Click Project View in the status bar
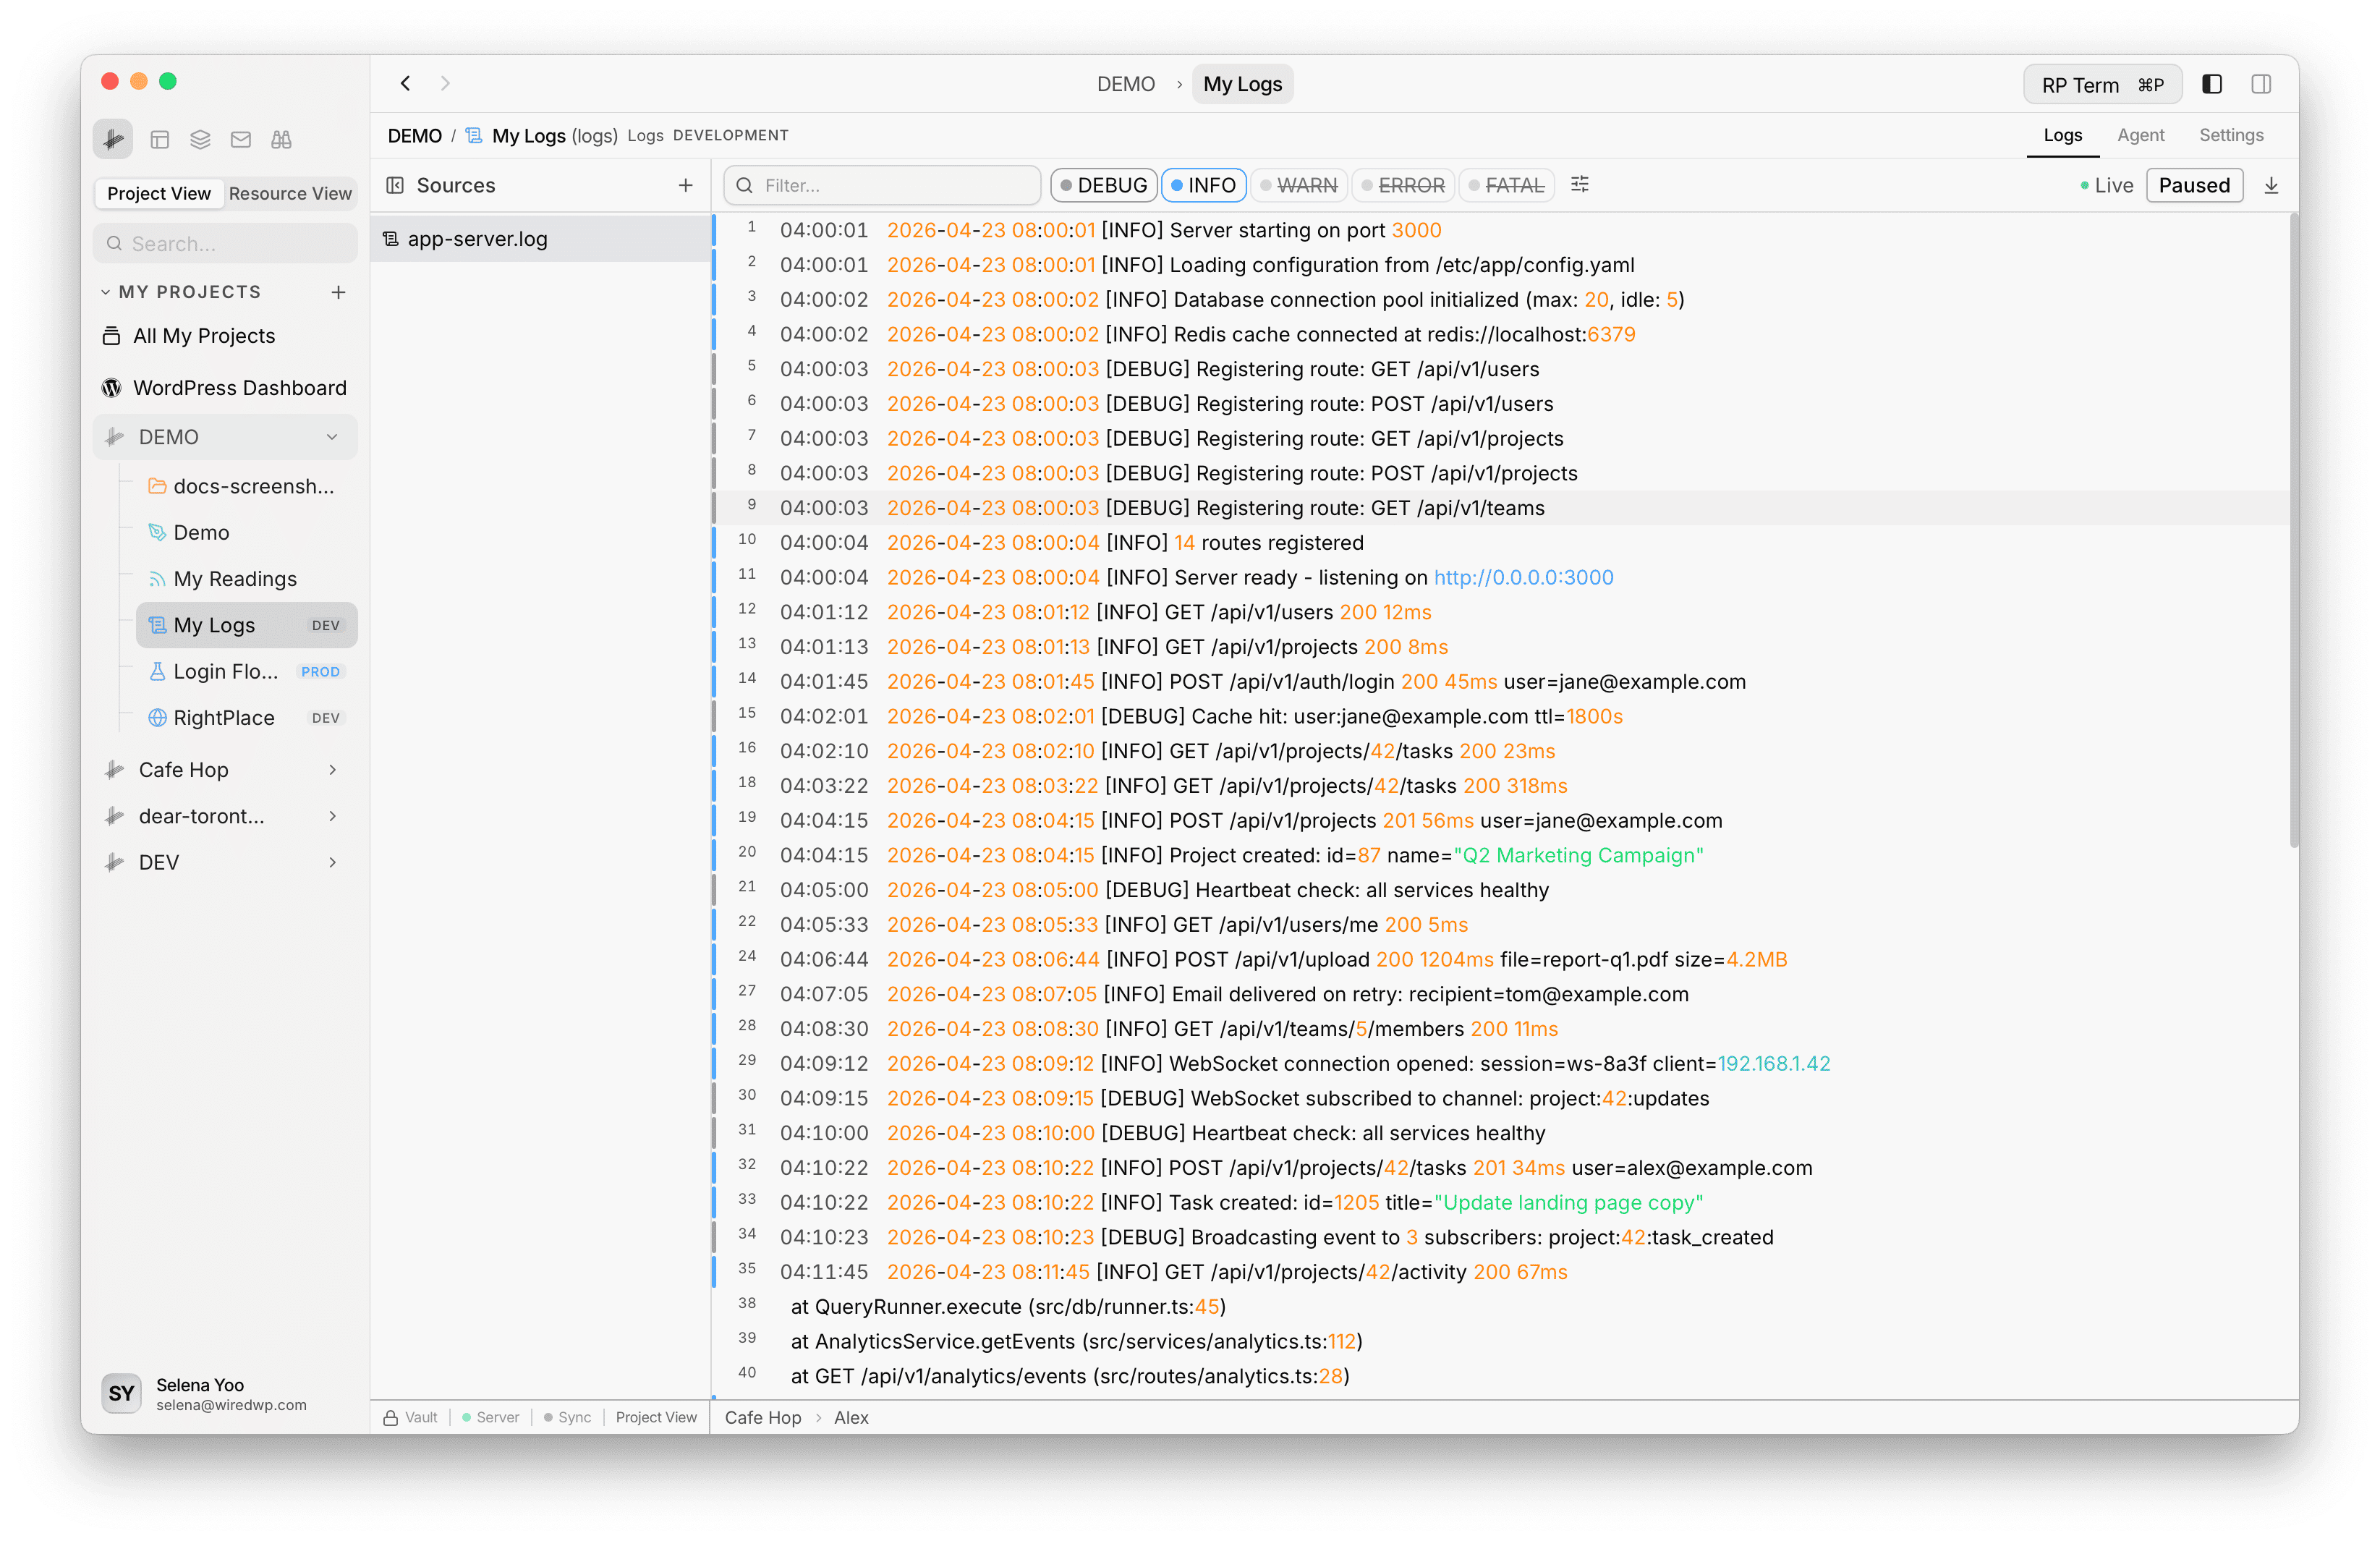Image resolution: width=2380 pixels, height=1541 pixels. [656, 1417]
